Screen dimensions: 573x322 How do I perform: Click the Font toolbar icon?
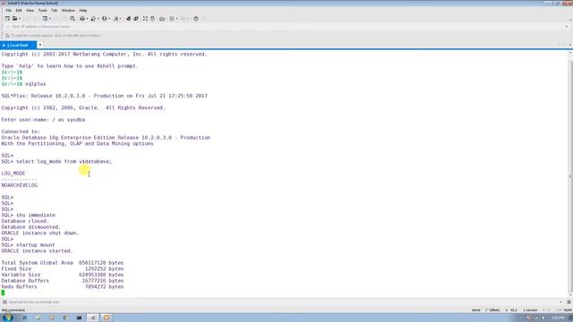click(x=116, y=18)
